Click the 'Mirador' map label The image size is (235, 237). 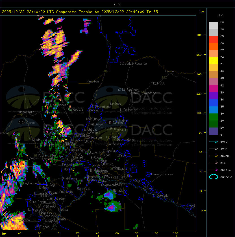[119, 191]
